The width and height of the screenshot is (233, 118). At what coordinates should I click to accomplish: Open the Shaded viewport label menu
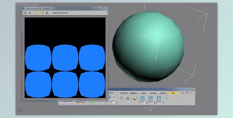pyautogui.click(x=34, y=4)
